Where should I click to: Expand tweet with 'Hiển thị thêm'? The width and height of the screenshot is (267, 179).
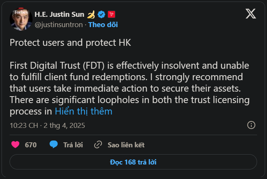[84, 111]
